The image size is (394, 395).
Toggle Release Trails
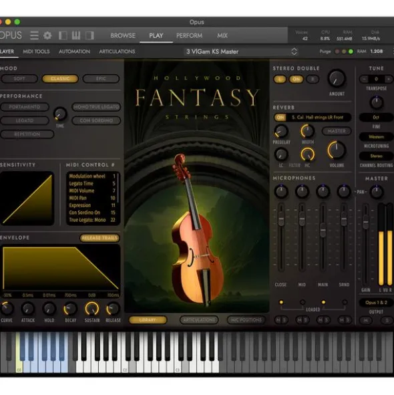(100, 238)
